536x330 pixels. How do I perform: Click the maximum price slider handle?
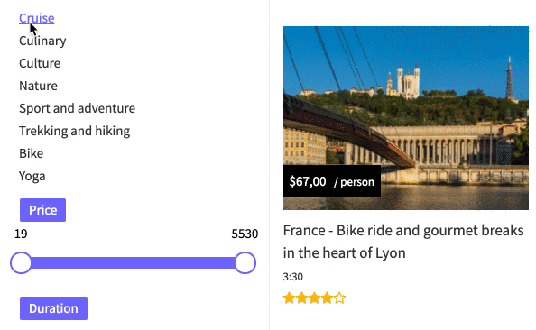(245, 262)
